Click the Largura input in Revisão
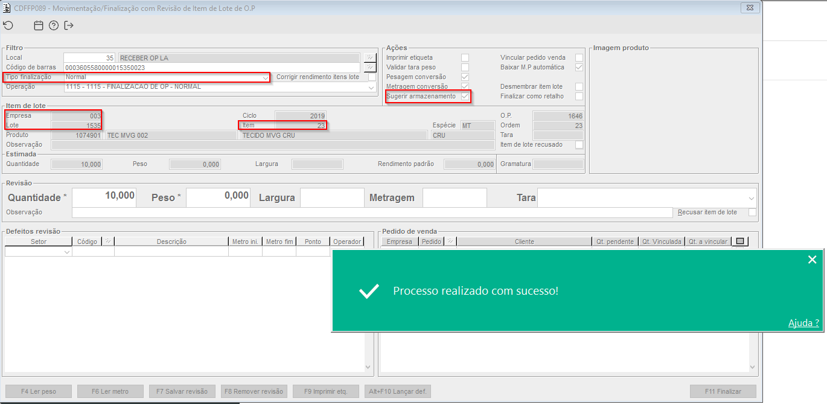 pyautogui.click(x=332, y=197)
